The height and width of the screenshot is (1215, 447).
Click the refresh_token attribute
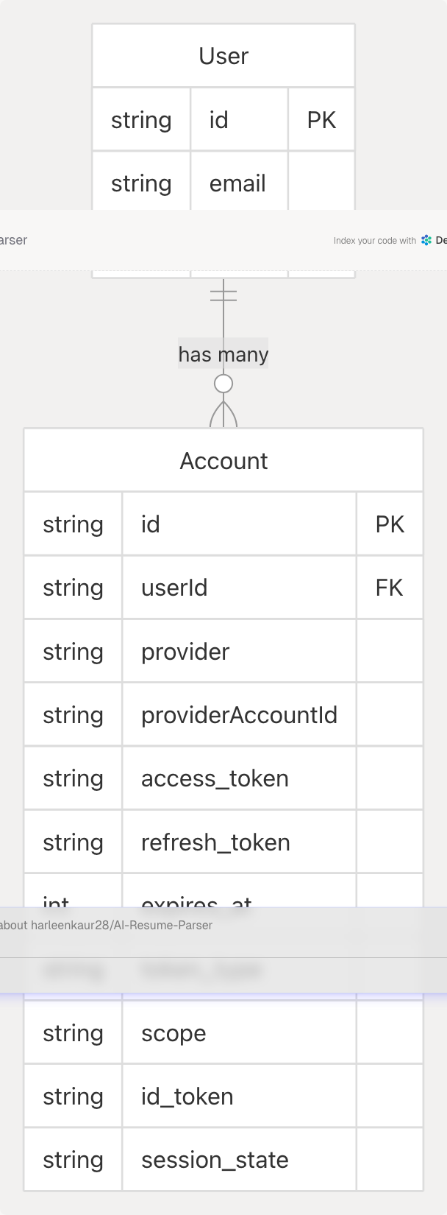pyautogui.click(x=215, y=842)
